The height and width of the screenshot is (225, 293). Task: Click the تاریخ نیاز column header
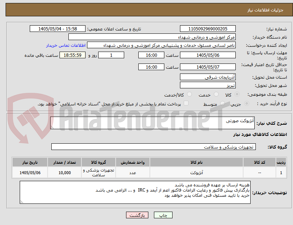(30, 162)
